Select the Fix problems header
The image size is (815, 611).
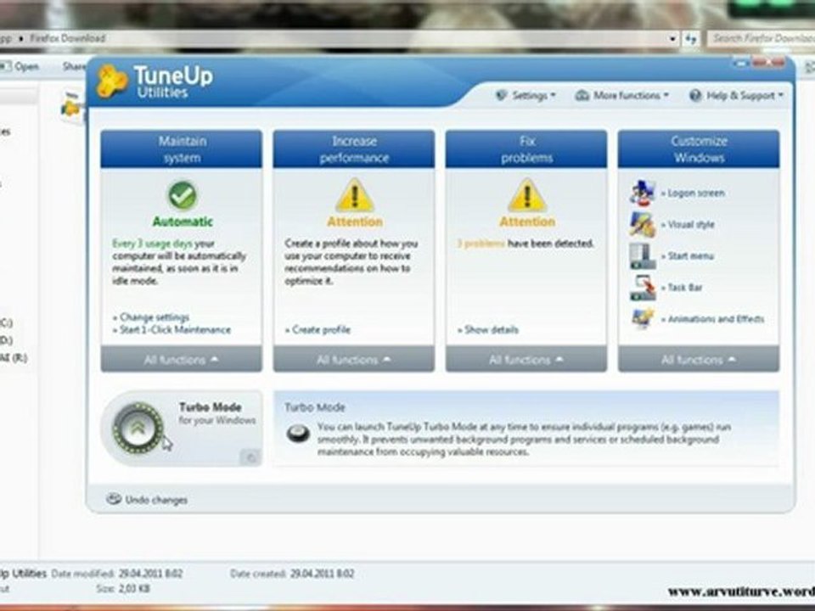[x=526, y=149]
